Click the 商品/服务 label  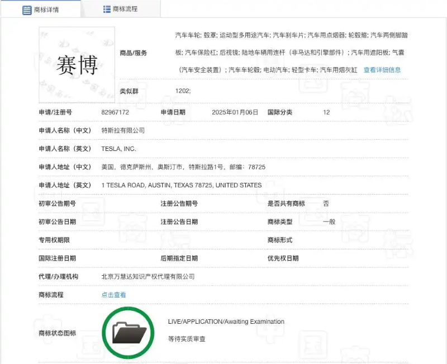pos(134,53)
